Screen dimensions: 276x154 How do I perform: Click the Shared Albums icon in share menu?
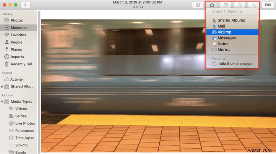pos(214,20)
